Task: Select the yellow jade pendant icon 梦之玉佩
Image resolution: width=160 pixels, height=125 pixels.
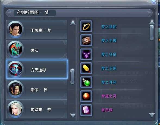Action: (x=86, y=68)
